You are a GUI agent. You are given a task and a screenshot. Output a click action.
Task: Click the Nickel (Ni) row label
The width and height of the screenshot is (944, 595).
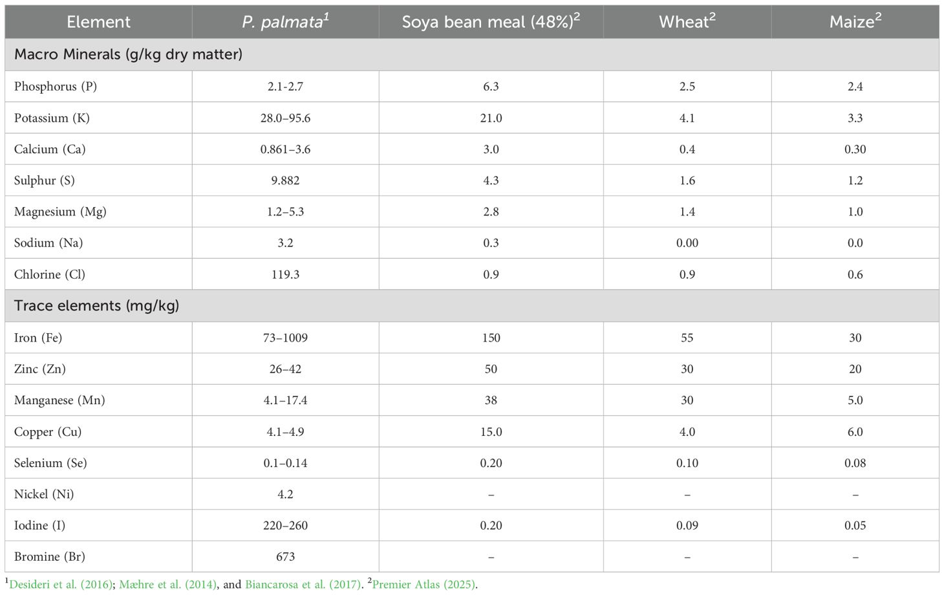(44, 494)
